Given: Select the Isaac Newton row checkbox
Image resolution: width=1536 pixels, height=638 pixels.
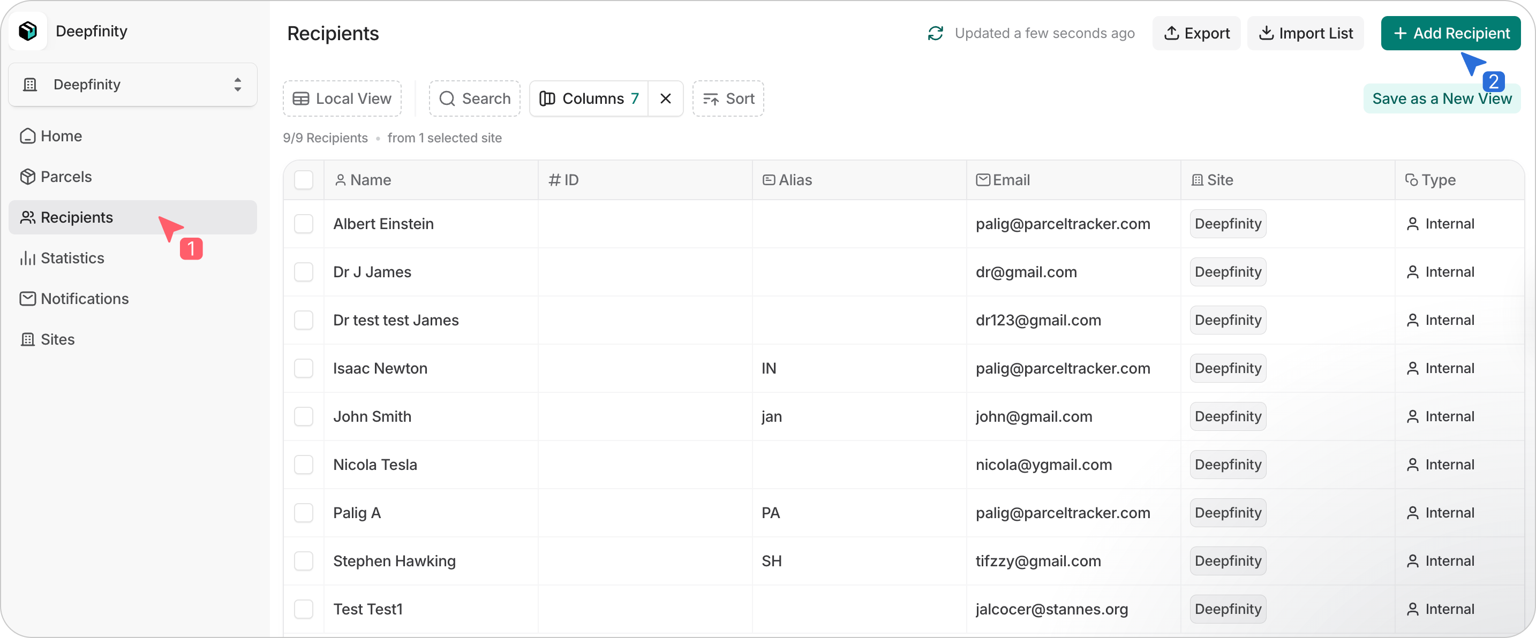Looking at the screenshot, I should 304,368.
